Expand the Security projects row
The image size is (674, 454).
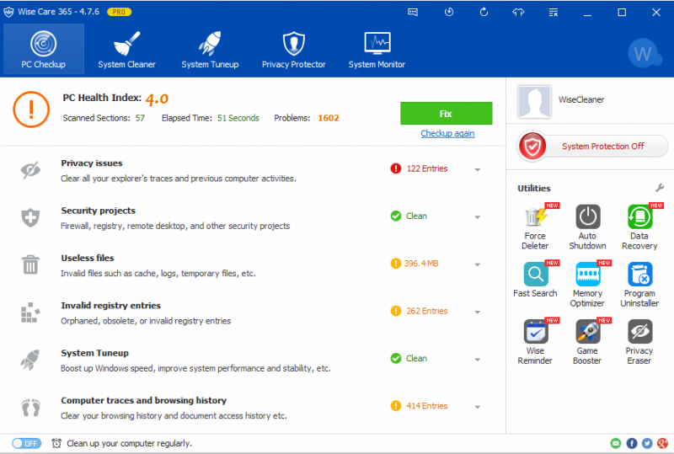477,217
